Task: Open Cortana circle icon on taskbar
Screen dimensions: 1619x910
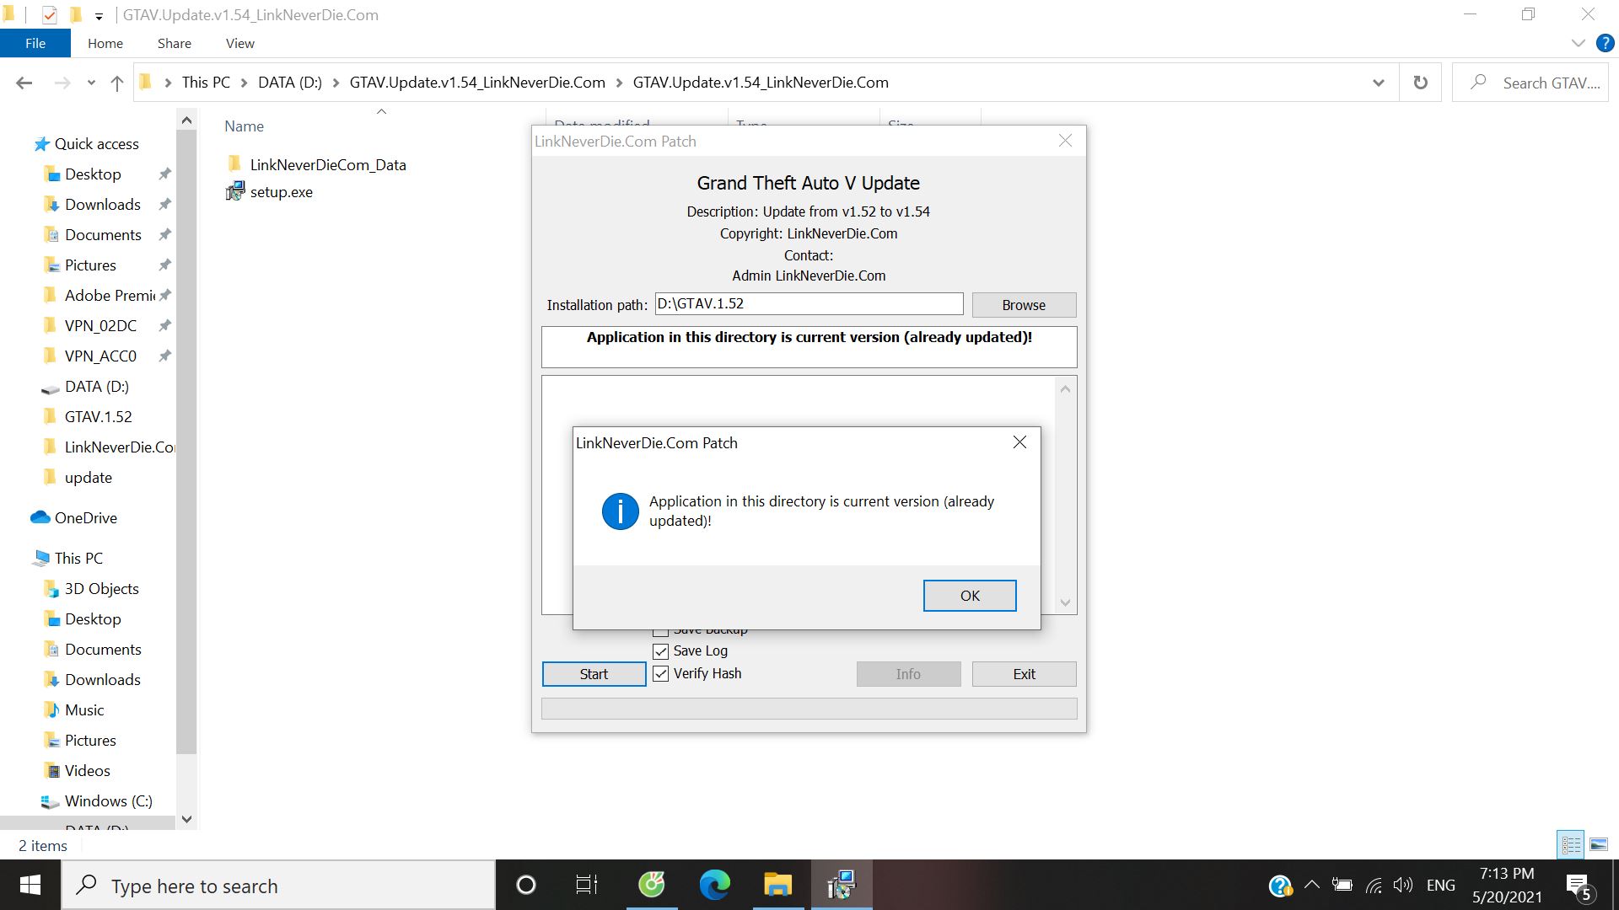Action: (x=525, y=886)
